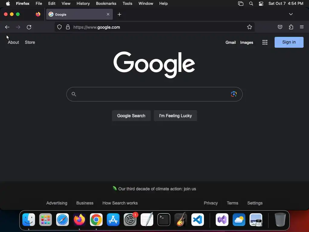309x232 pixels.
Task: Open TextEdit from the Dock
Action: 147,220
